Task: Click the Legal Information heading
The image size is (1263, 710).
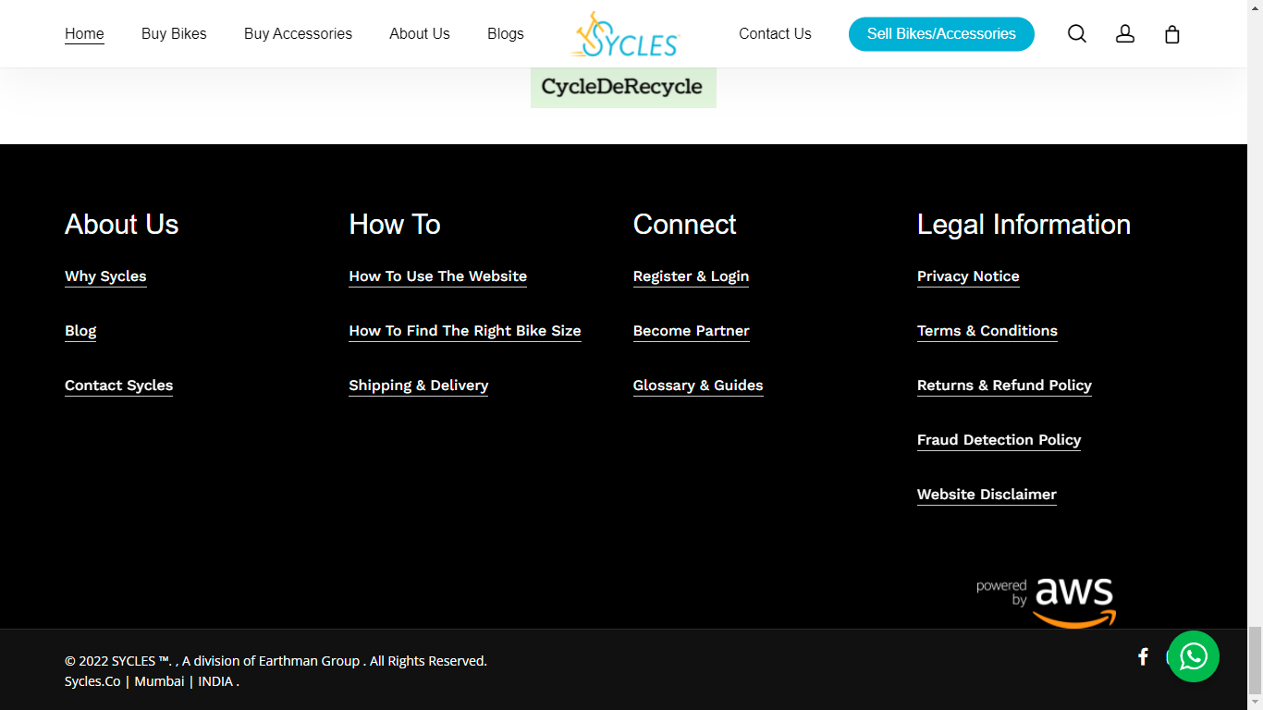Action: [x=1024, y=225]
